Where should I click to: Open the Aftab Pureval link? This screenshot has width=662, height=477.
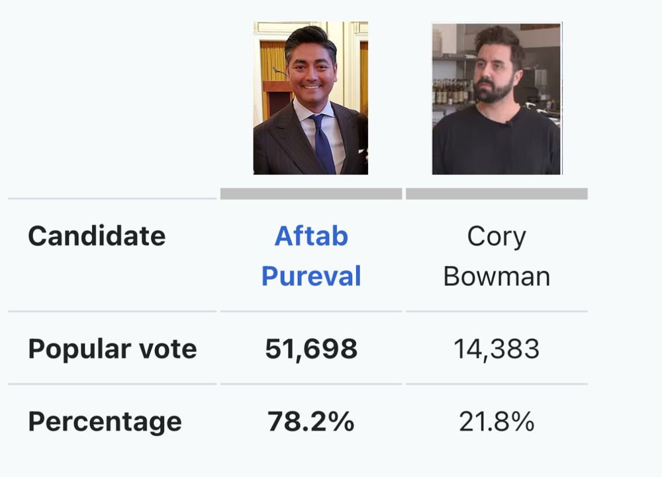(311, 256)
